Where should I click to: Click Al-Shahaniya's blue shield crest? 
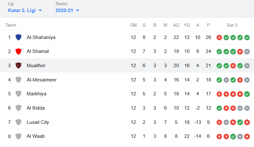pos(18,37)
